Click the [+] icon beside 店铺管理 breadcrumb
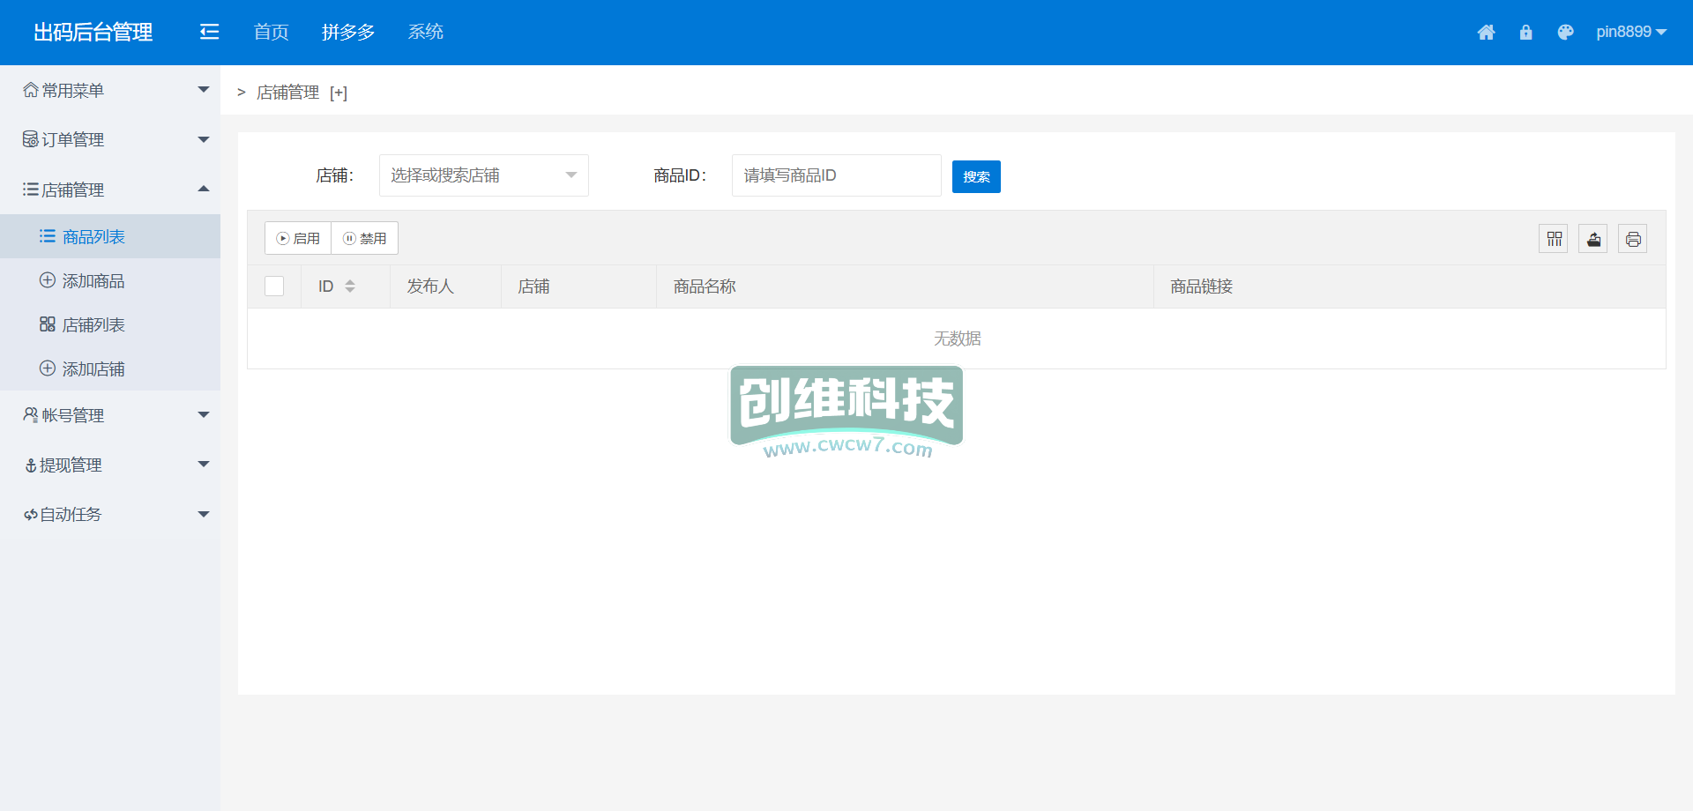The height and width of the screenshot is (811, 1693). (339, 93)
